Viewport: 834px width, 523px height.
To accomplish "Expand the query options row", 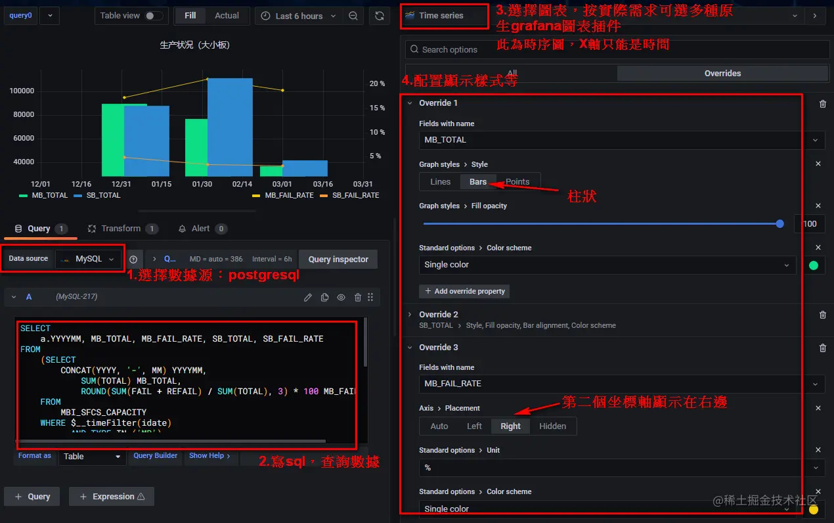I will click(154, 259).
